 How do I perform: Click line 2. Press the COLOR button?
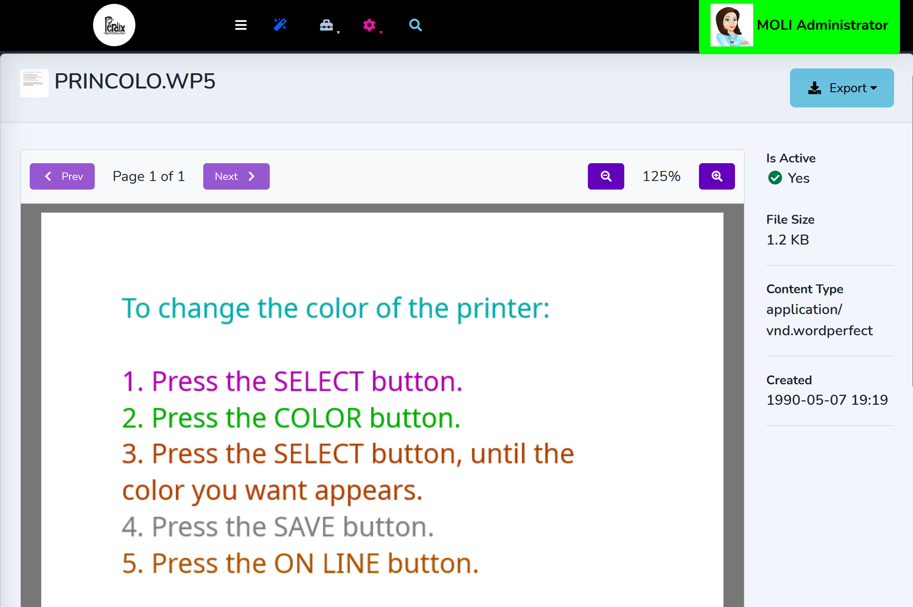(x=291, y=418)
